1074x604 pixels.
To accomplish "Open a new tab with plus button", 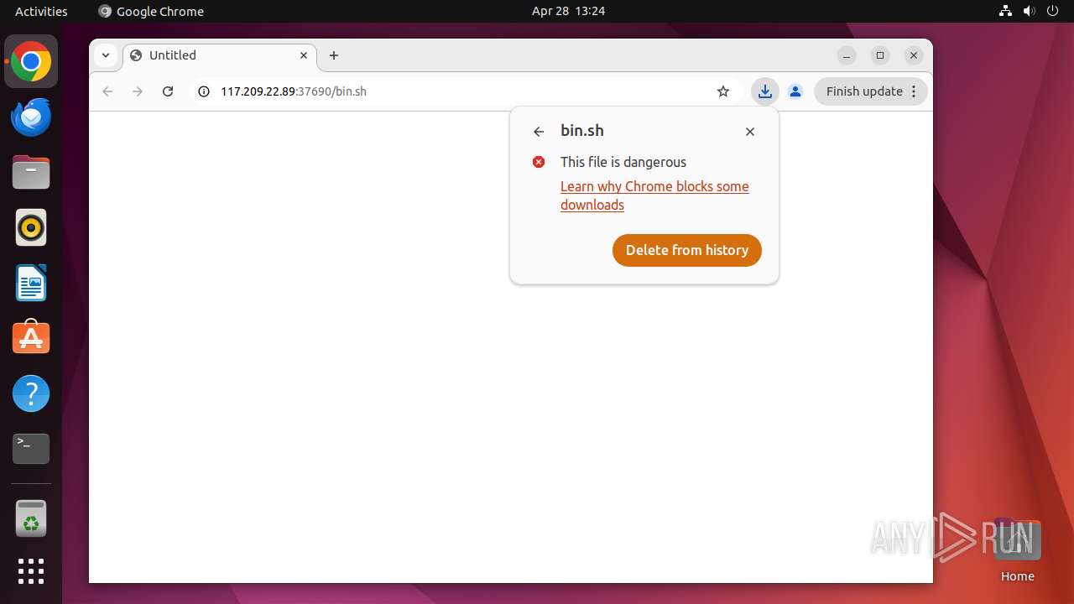I will pyautogui.click(x=334, y=55).
